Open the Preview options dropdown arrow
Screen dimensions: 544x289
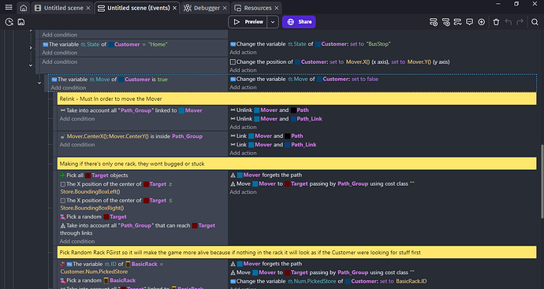(273, 22)
